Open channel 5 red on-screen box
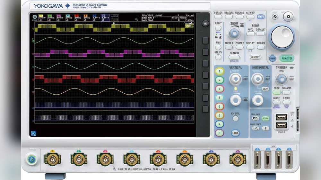The height and width of the screenshot is (180, 321). [78, 18]
